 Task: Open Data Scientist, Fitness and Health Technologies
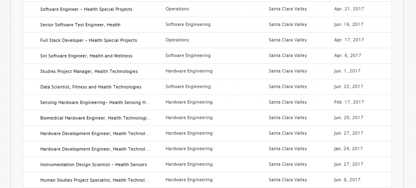point(91,87)
